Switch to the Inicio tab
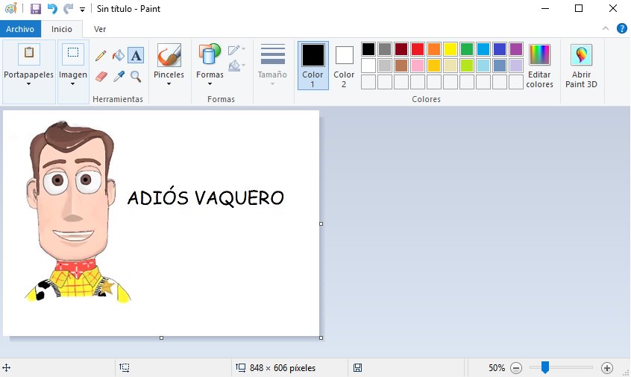 click(x=62, y=29)
